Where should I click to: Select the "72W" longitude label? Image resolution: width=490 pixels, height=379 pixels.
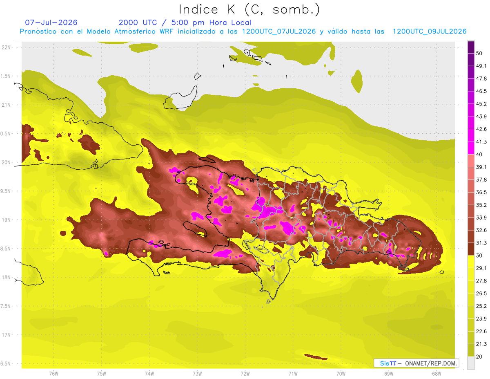[x=245, y=374]
